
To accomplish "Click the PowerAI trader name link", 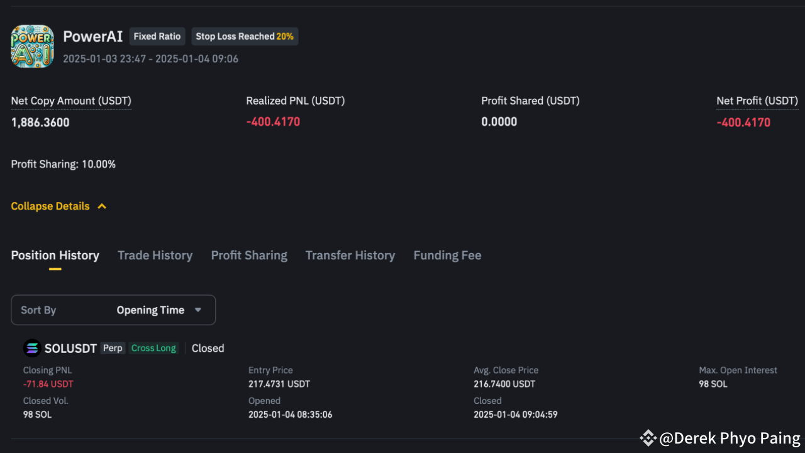I will coord(92,36).
